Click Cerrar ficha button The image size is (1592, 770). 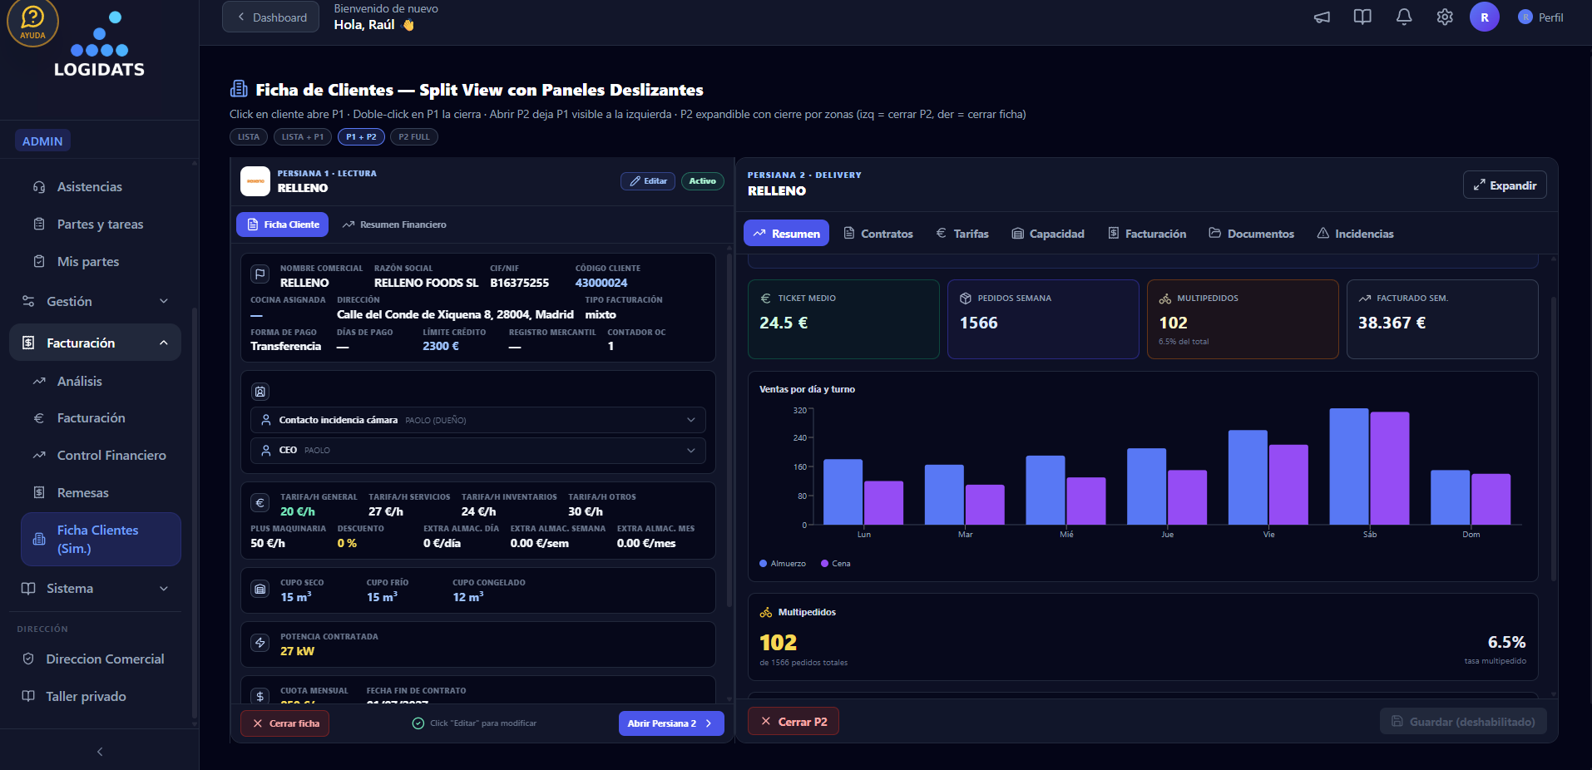(x=285, y=723)
